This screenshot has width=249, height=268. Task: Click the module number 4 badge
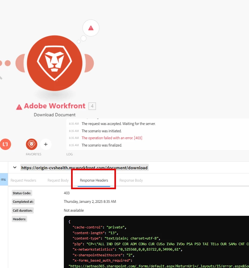pos(92,106)
